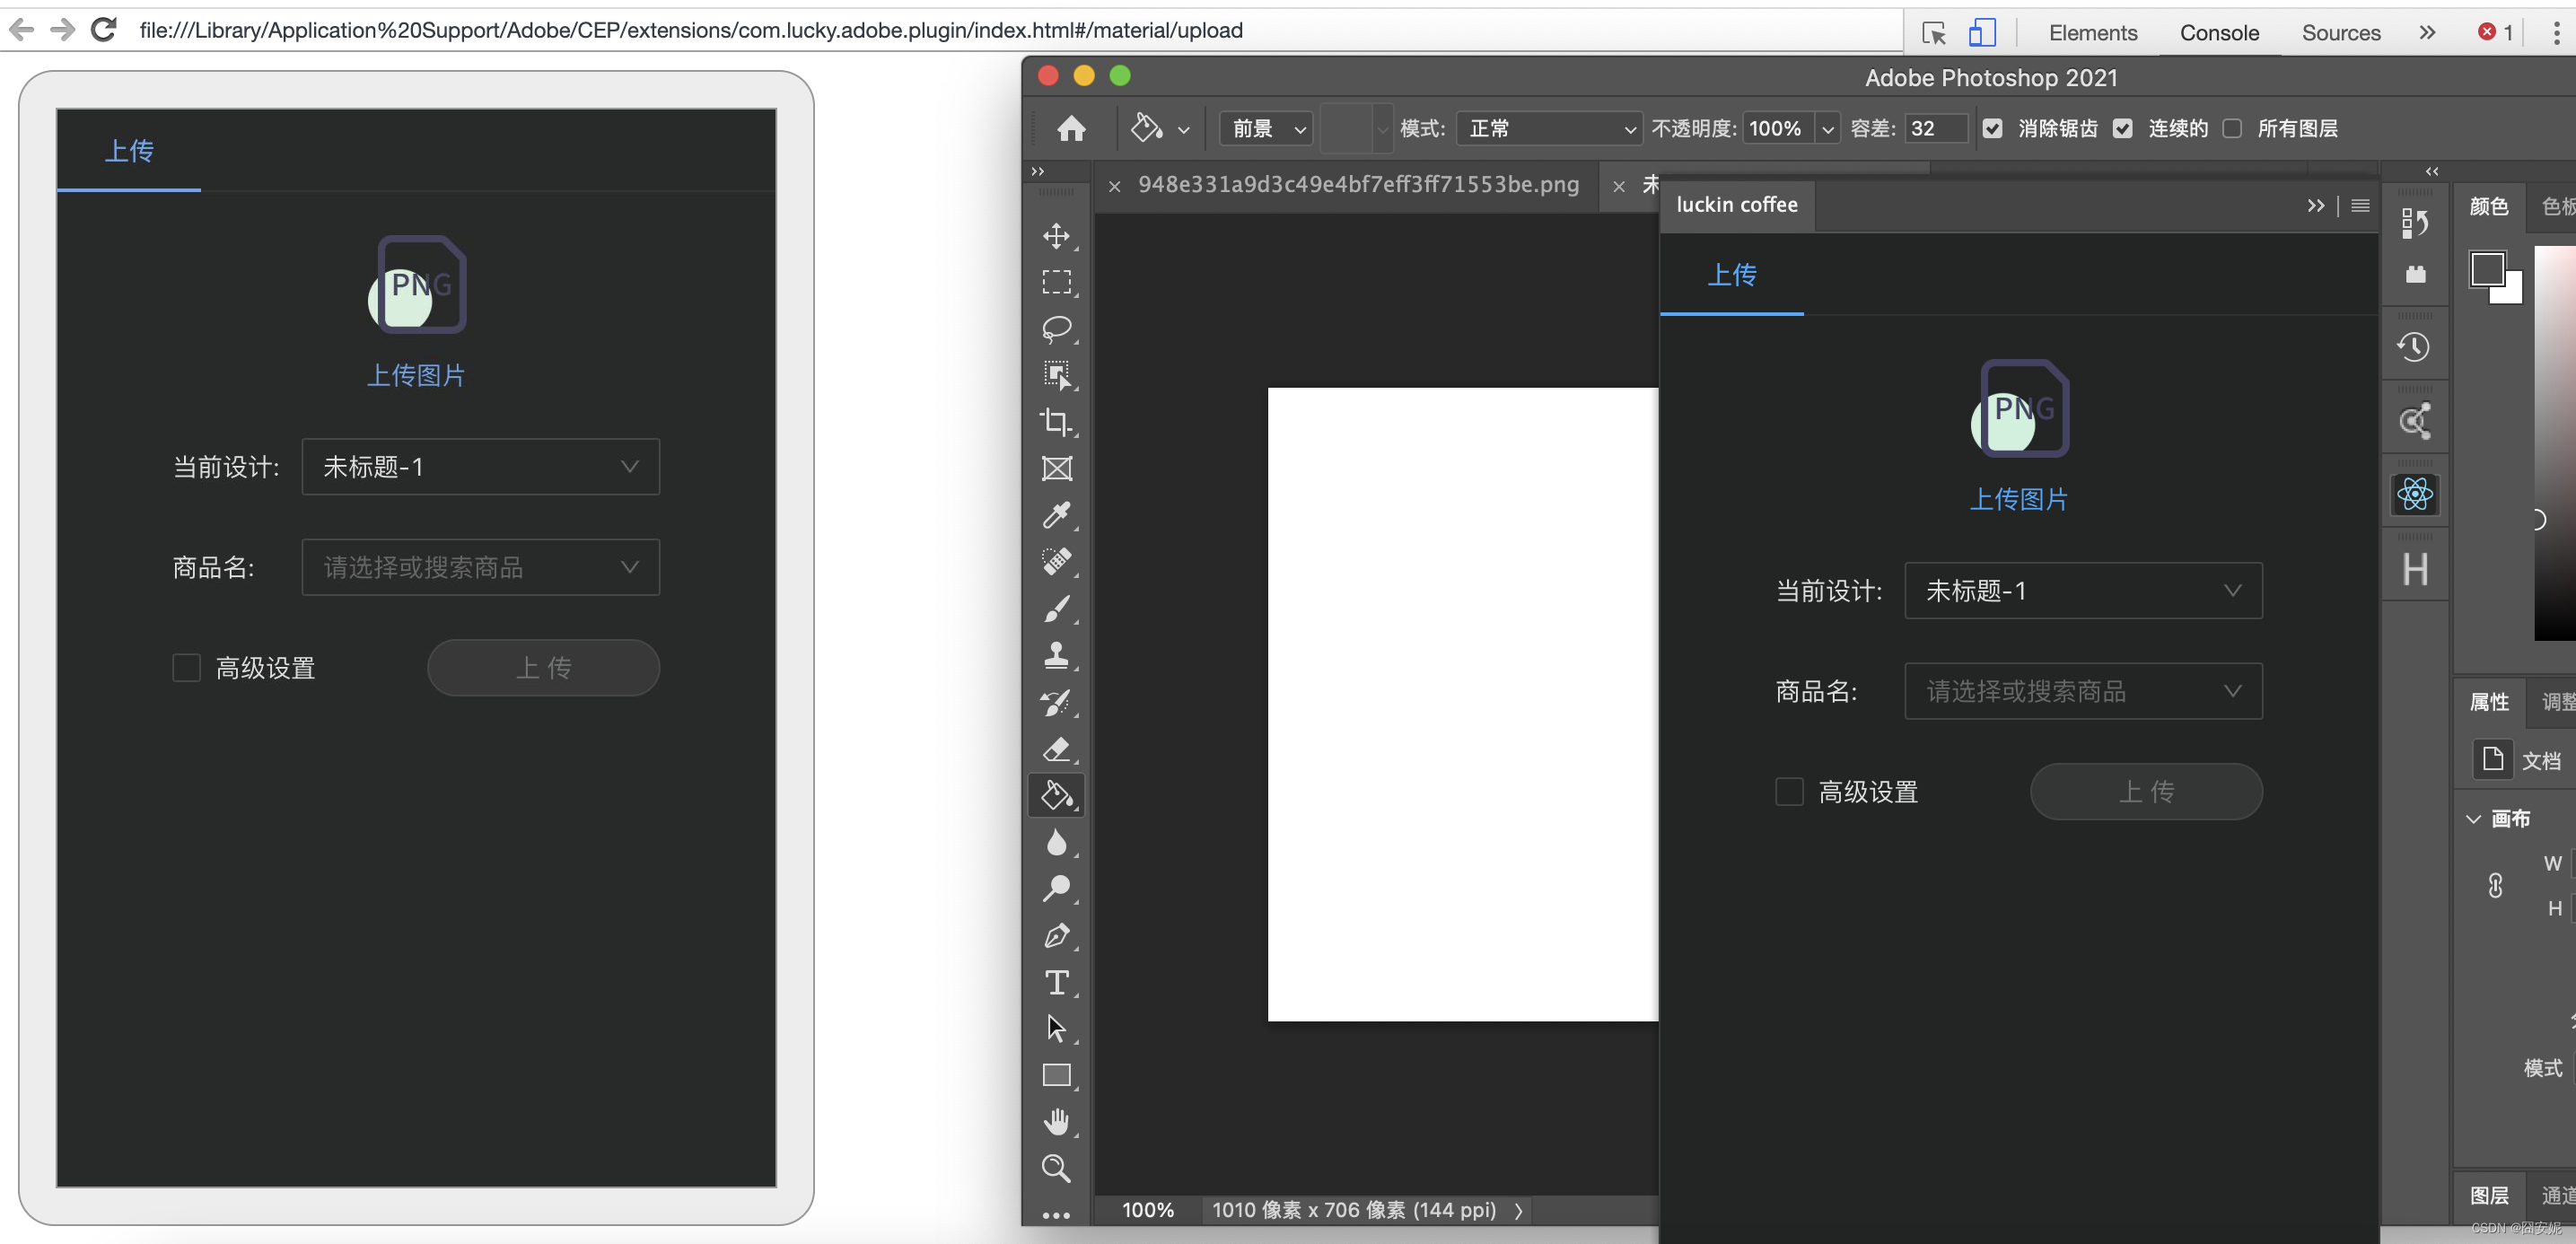The height and width of the screenshot is (1244, 2576).
Task: Expand 当前设计 dropdown in plugin
Action: point(2230,588)
